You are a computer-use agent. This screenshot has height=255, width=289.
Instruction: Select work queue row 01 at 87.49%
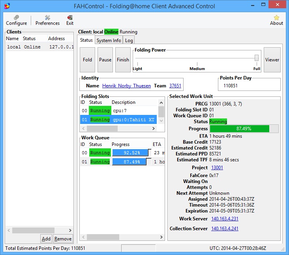click(122, 162)
